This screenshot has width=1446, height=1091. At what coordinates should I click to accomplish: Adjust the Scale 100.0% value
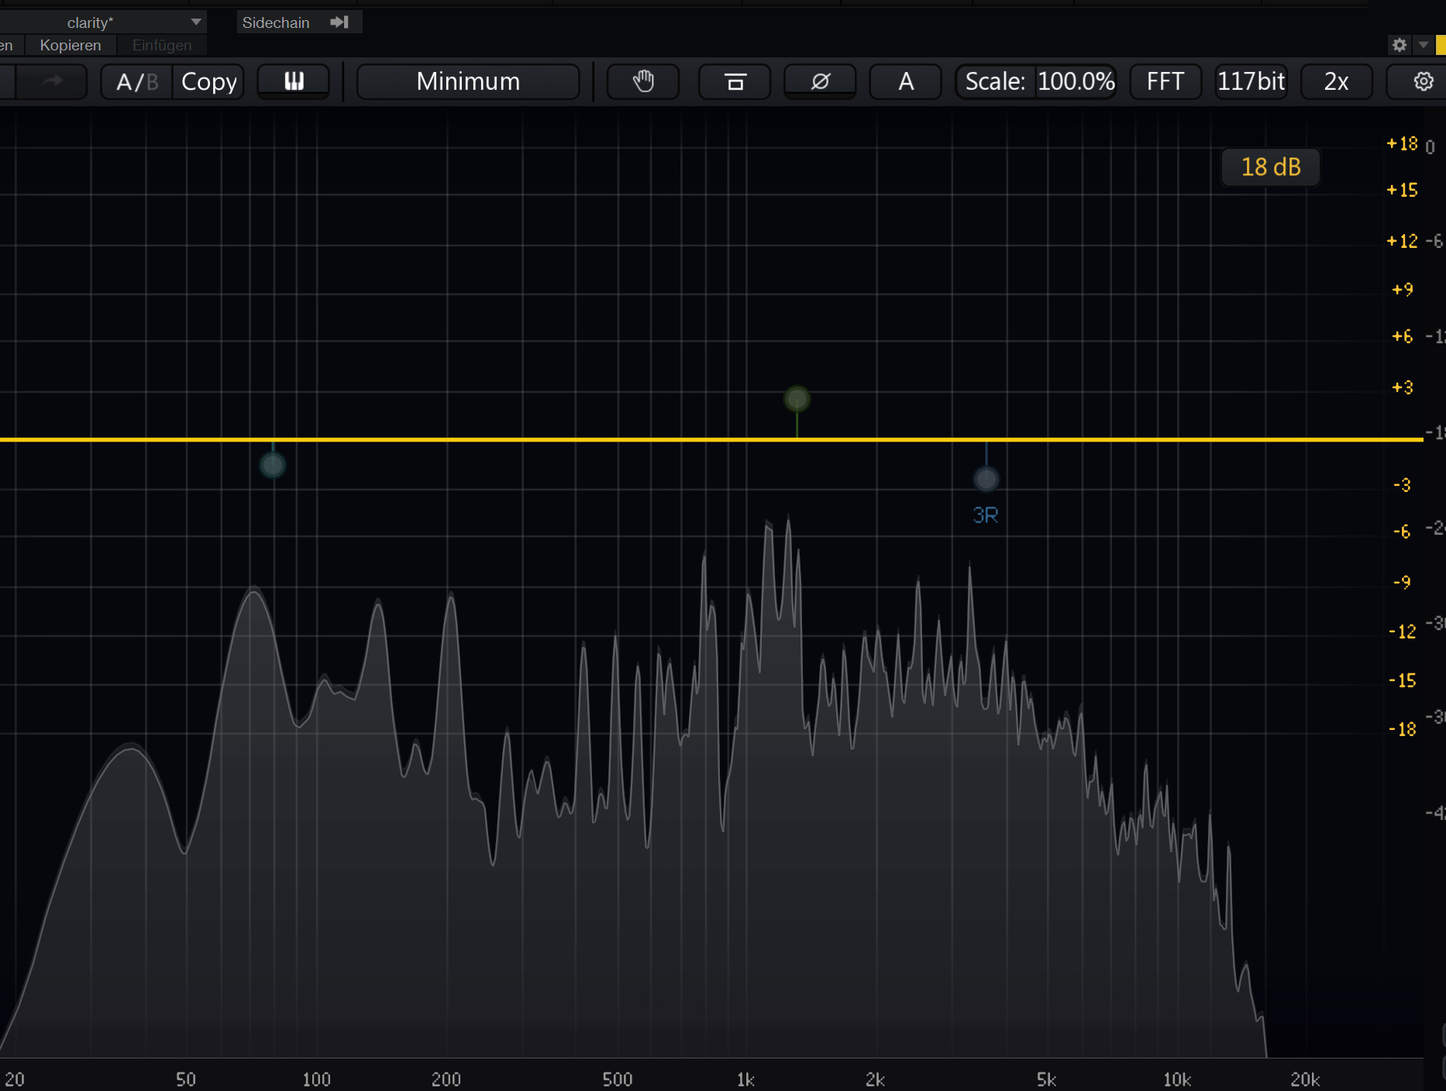[x=1076, y=81]
